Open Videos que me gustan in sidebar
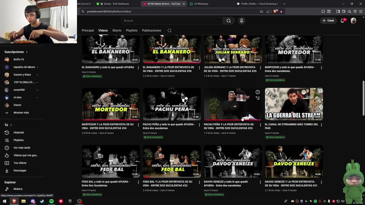The height and width of the screenshot is (205, 365). [x=26, y=155]
